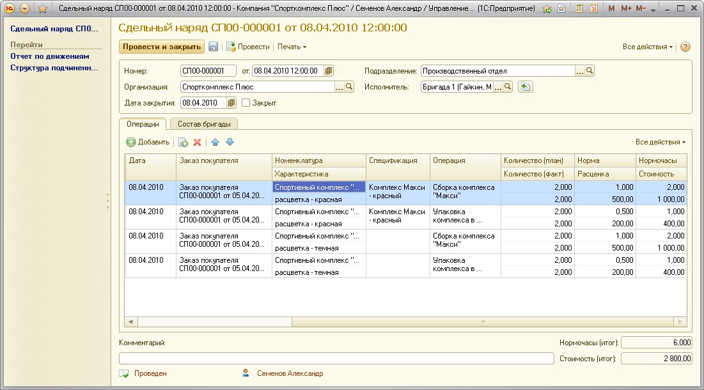Click the save document floppy disk icon
Viewport: 704px width, 390px height.
click(214, 47)
